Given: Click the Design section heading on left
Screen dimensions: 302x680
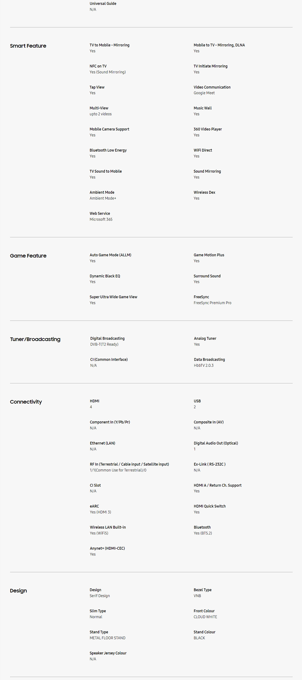Looking at the screenshot, I should (18, 591).
